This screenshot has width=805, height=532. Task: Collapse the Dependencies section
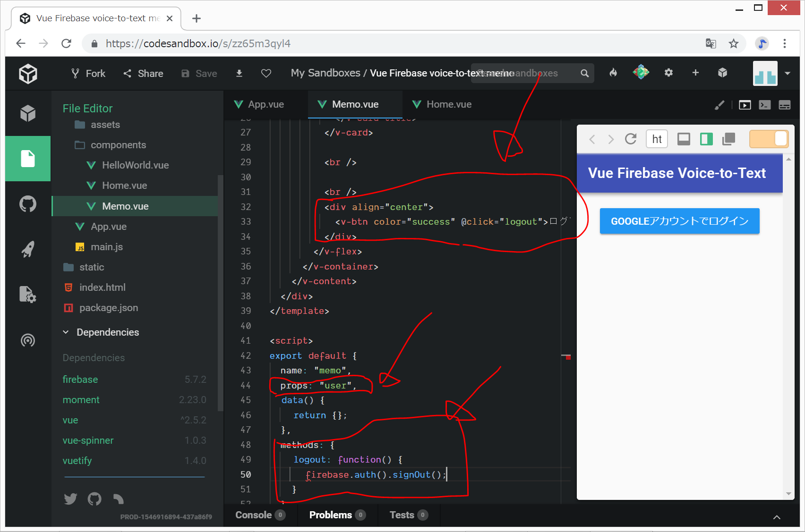point(66,332)
